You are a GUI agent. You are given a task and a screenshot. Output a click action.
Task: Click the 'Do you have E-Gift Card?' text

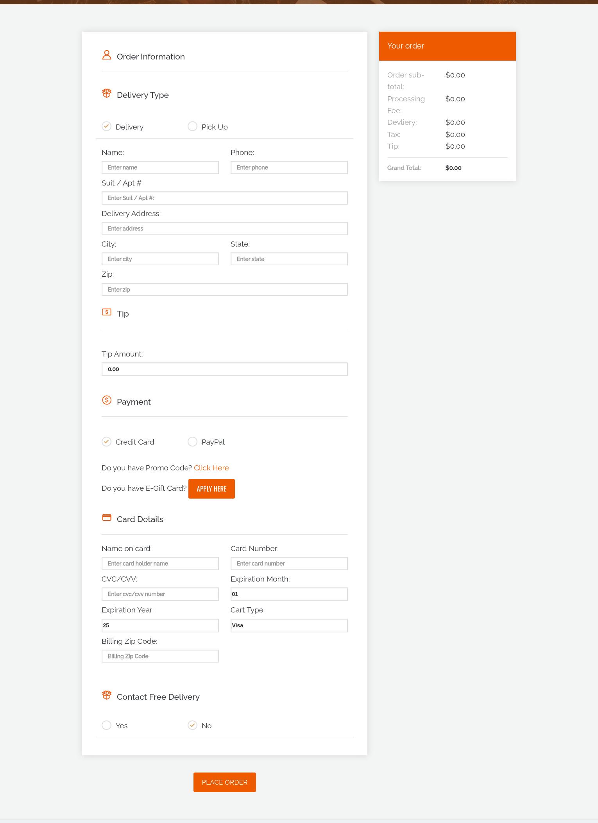(144, 488)
